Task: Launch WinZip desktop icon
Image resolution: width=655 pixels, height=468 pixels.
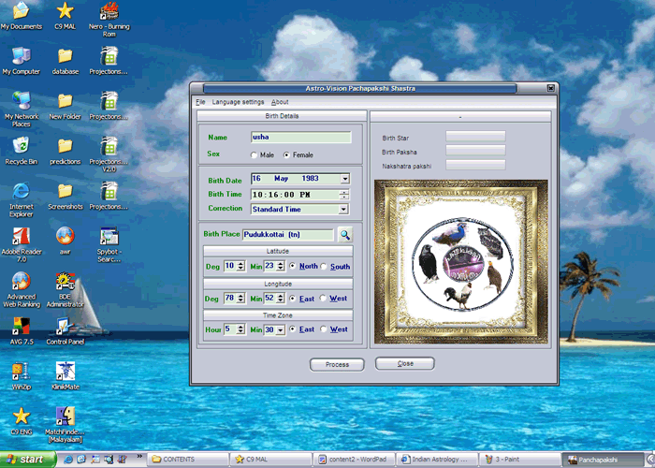Action: (x=22, y=376)
